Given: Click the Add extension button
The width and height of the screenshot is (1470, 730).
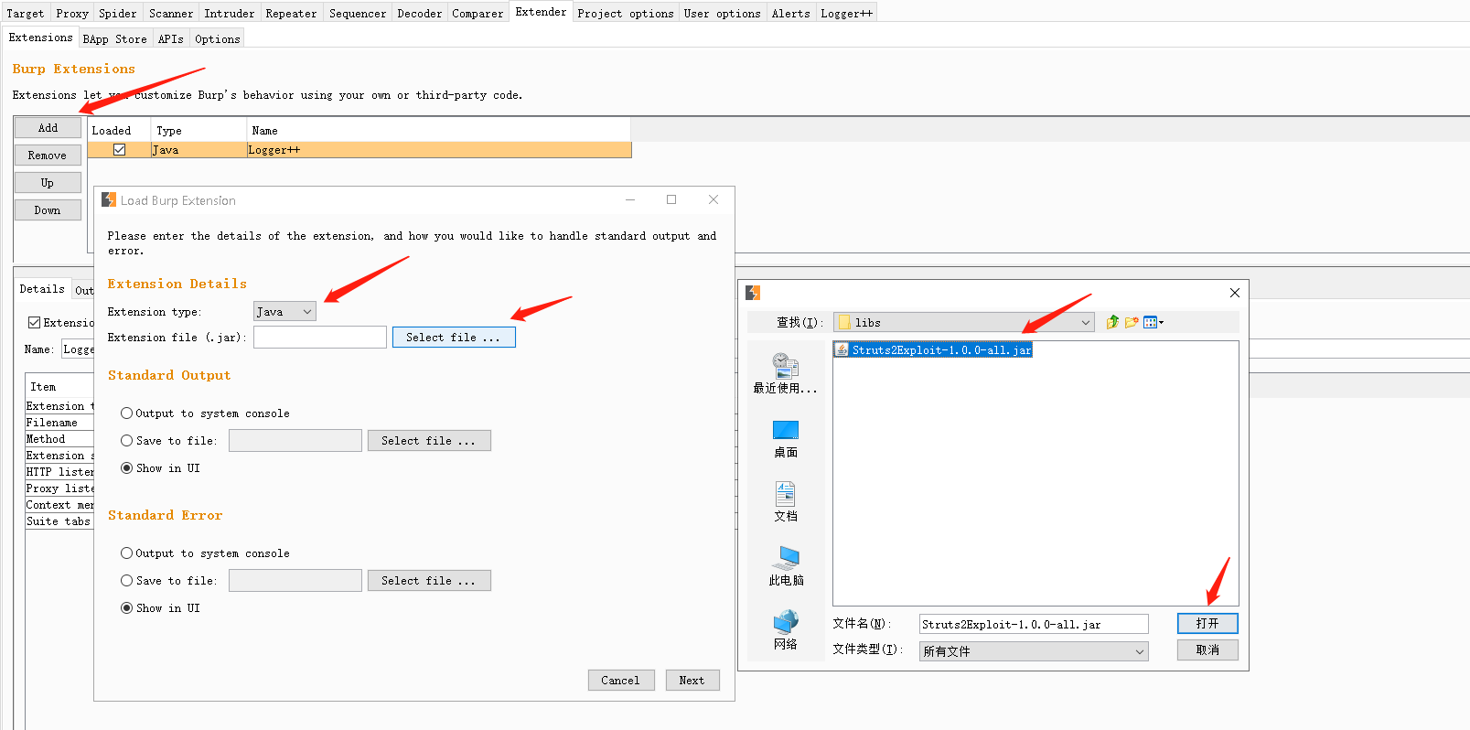Looking at the screenshot, I should tap(48, 128).
